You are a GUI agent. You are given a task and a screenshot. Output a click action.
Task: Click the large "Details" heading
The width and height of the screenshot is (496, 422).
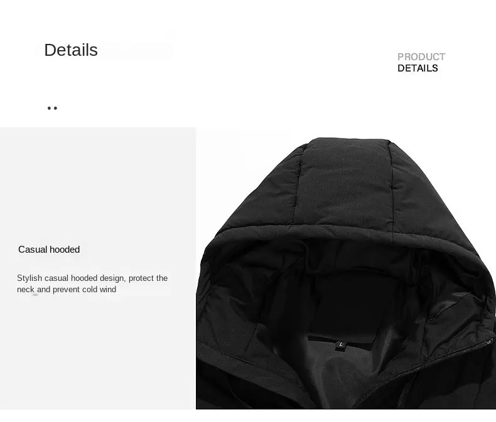click(x=71, y=50)
